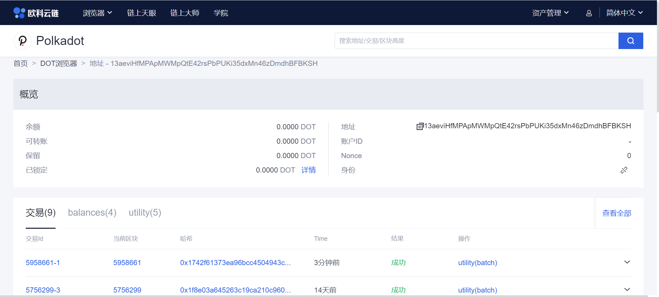
Task: Click the 可转账 value 0.0000 DOT
Action: tap(296, 141)
